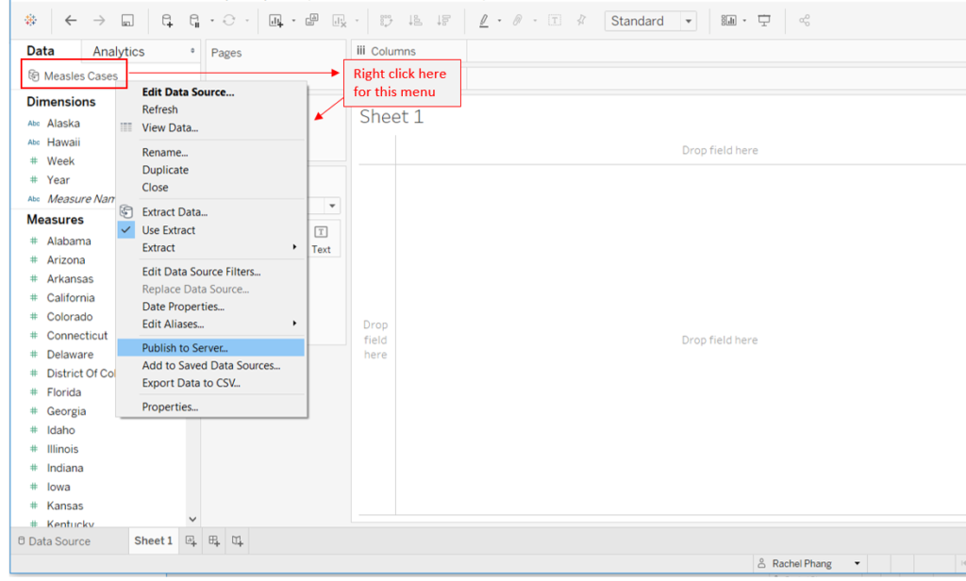
Task: Click the Share Workbook icon
Action: [804, 20]
